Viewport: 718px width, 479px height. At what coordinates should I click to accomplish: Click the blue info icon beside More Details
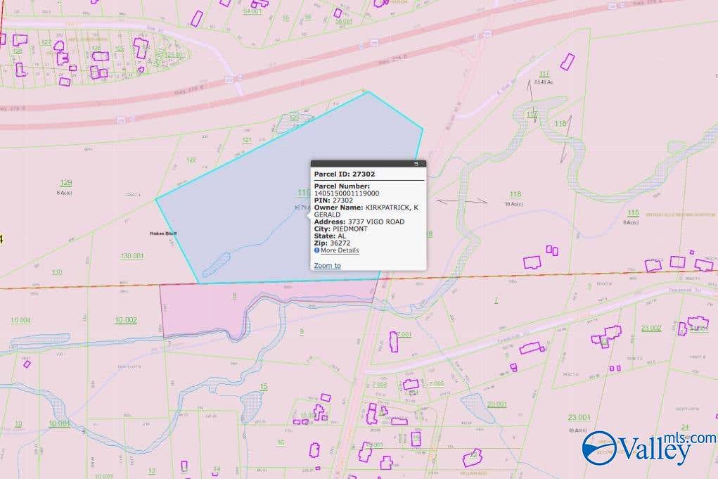pos(317,250)
